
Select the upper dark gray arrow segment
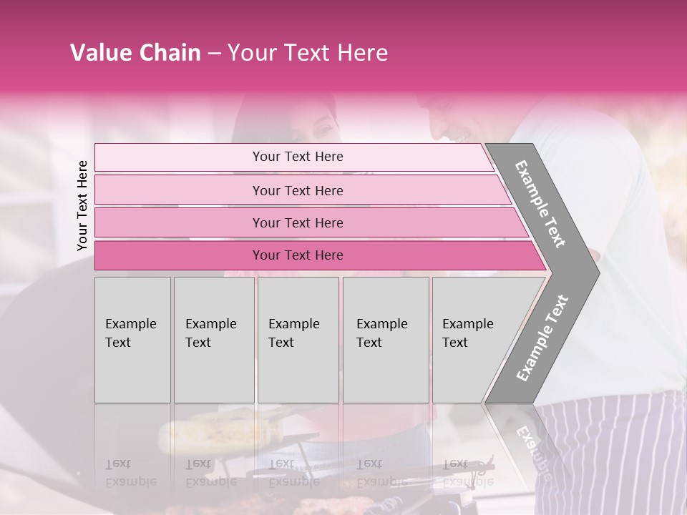click(542, 204)
